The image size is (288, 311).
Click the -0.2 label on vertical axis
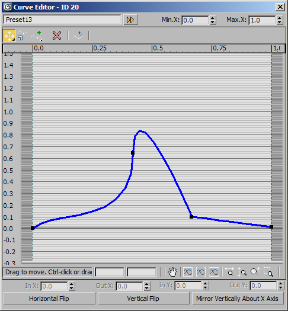(9, 252)
